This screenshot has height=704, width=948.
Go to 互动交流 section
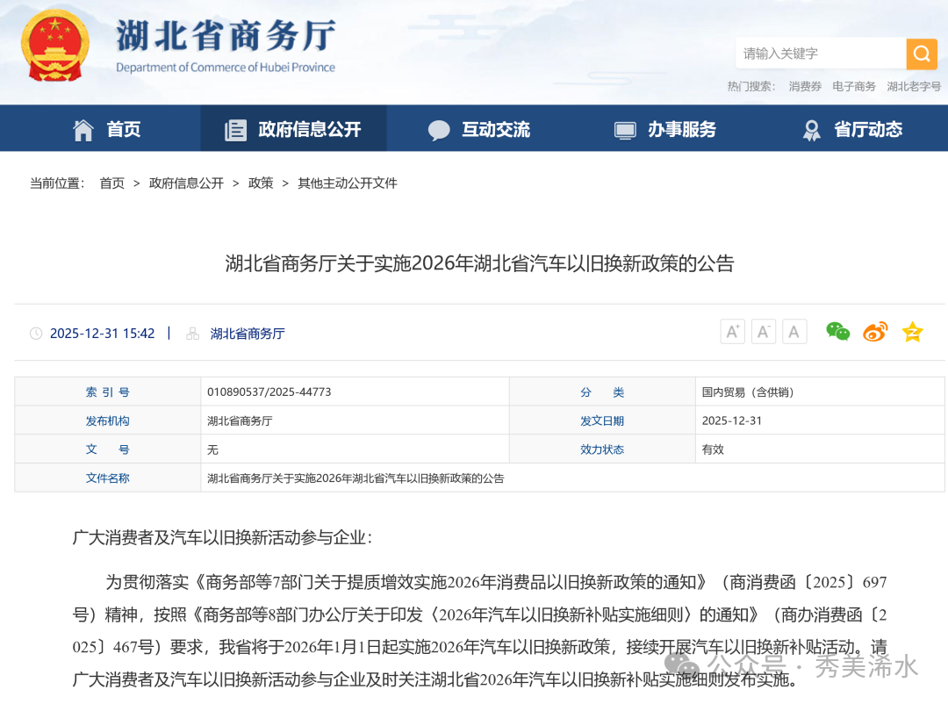click(479, 130)
